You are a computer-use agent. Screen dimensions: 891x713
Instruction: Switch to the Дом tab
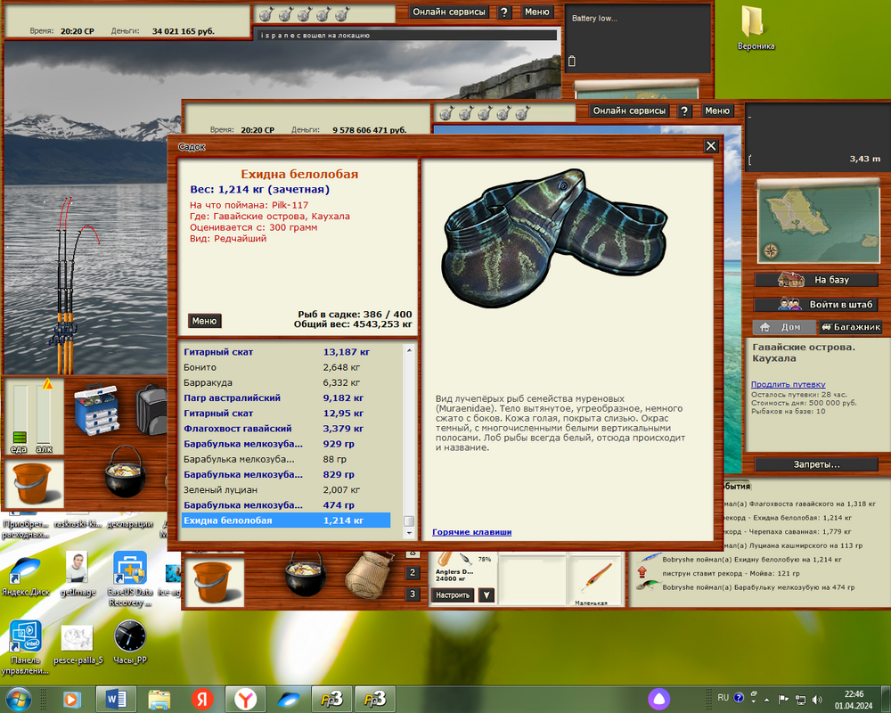[782, 327]
